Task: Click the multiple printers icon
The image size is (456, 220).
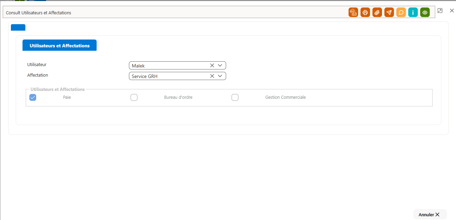Action: [353, 13]
